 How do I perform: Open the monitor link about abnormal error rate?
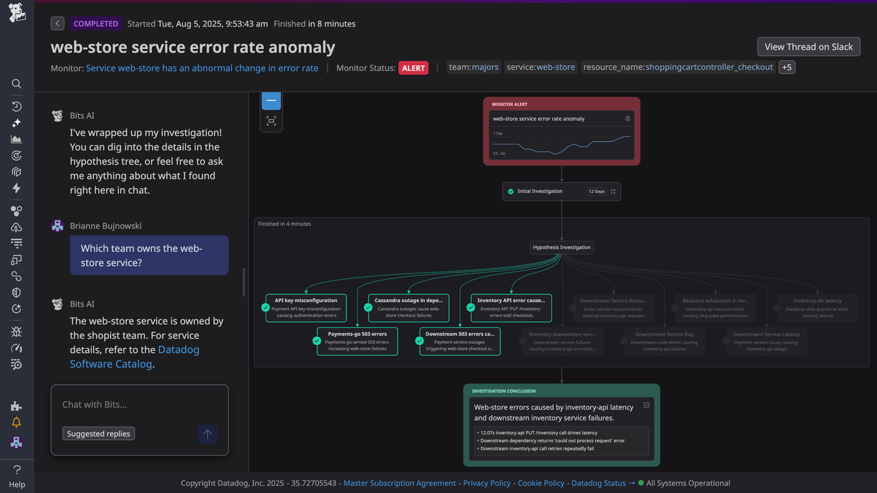tap(202, 68)
